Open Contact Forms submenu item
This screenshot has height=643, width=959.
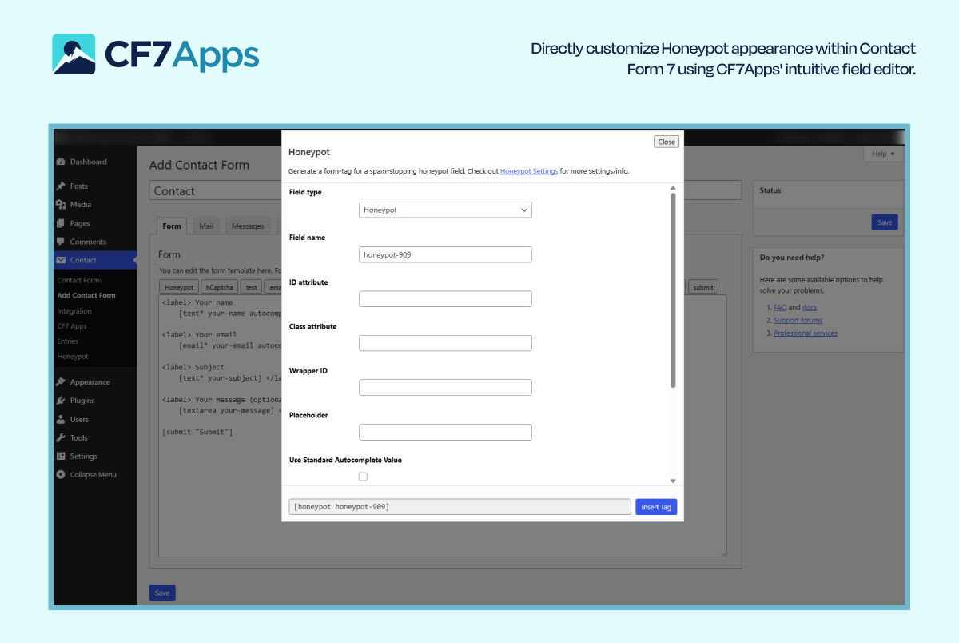(80, 280)
